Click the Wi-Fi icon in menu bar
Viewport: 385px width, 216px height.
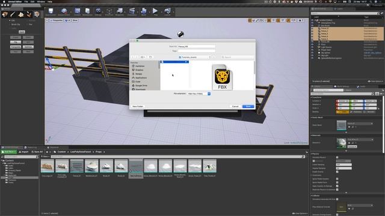coord(330,1)
